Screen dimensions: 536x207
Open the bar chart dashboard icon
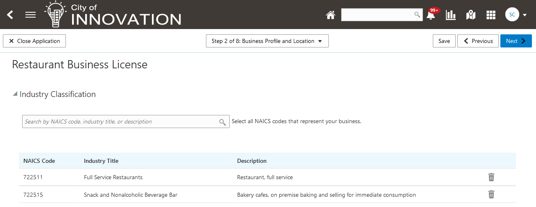[x=451, y=15]
